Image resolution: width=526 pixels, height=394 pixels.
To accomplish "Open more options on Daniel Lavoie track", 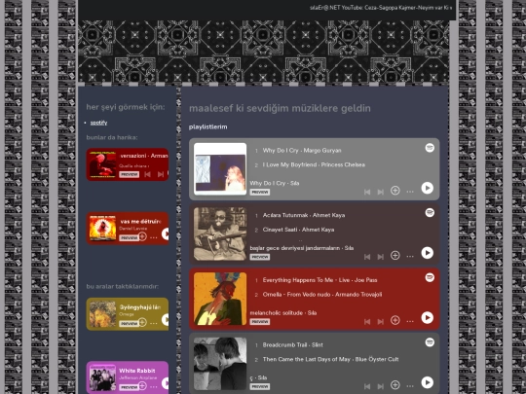I will click(x=153, y=237).
